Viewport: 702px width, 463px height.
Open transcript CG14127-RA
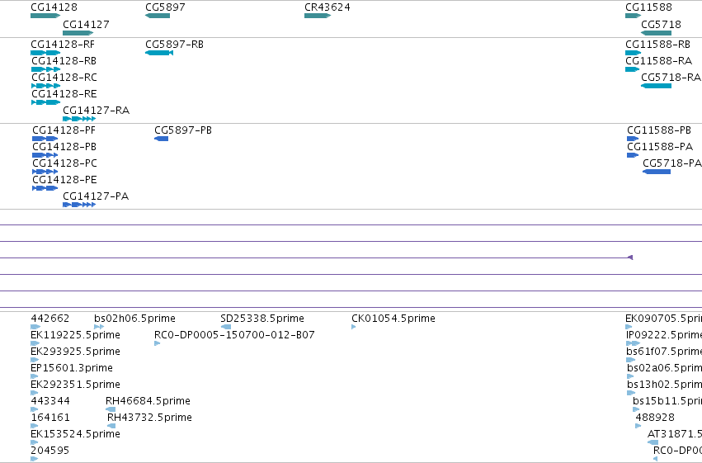click(79, 119)
